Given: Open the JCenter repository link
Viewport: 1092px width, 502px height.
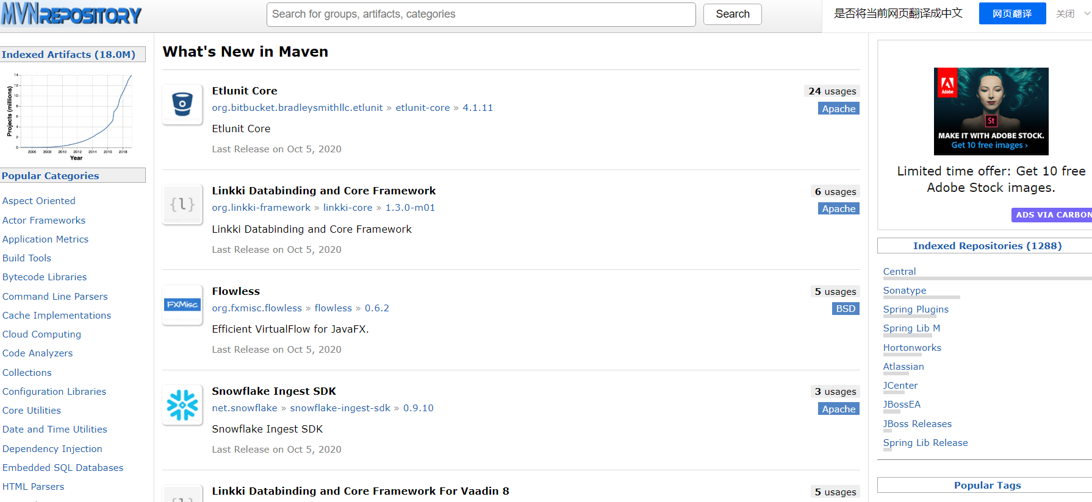Looking at the screenshot, I should coord(900,385).
